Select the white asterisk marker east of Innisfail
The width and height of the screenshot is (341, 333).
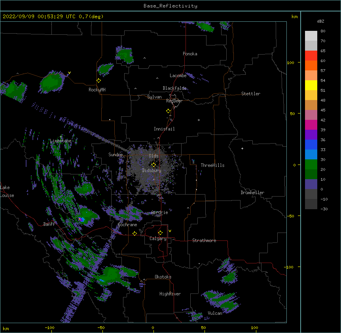click(x=199, y=120)
